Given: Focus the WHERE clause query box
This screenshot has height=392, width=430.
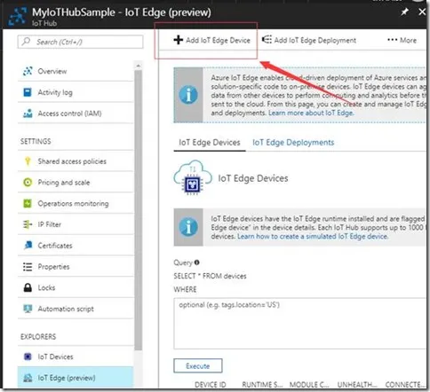Looking at the screenshot, I should click(x=300, y=324).
